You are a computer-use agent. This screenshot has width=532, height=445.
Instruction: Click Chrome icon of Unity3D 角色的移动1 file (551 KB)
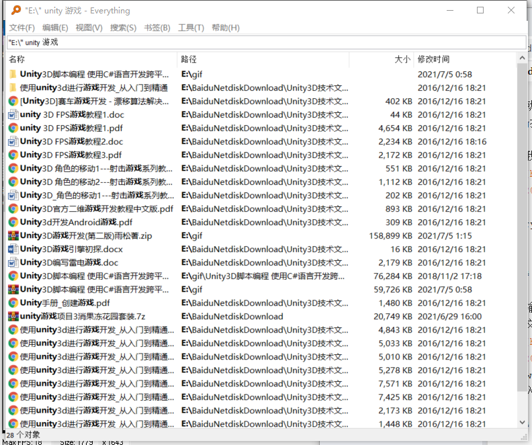[x=13, y=168]
